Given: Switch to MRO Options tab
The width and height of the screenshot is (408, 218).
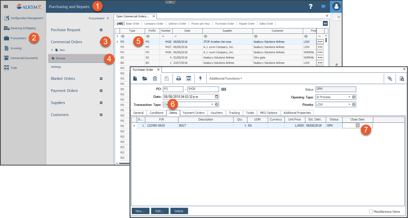Looking at the screenshot, I should pos(268,113).
